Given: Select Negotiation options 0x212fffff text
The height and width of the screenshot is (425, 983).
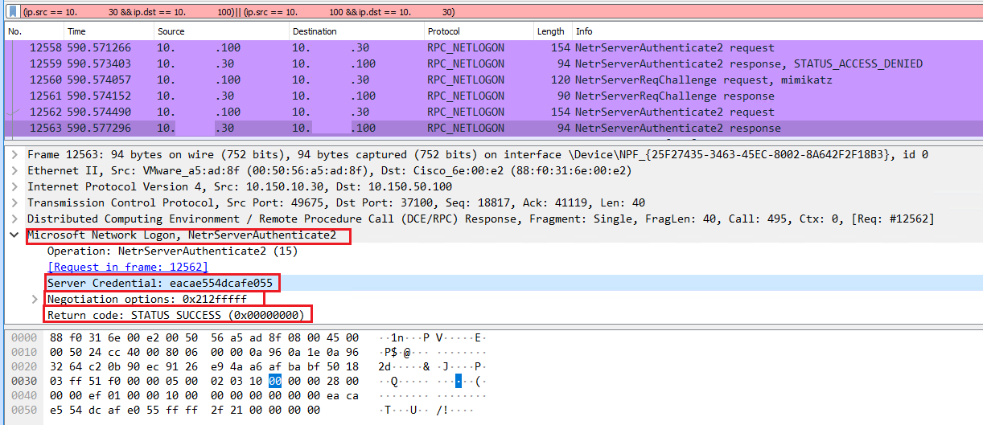Looking at the screenshot, I should click(x=147, y=299).
